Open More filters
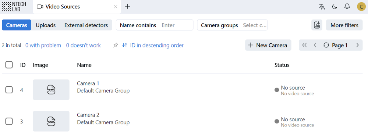Screen dimensions: 368x136 [x=344, y=25]
